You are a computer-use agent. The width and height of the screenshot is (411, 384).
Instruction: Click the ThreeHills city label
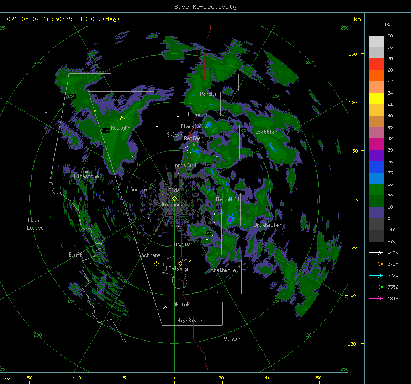pyautogui.click(x=229, y=200)
